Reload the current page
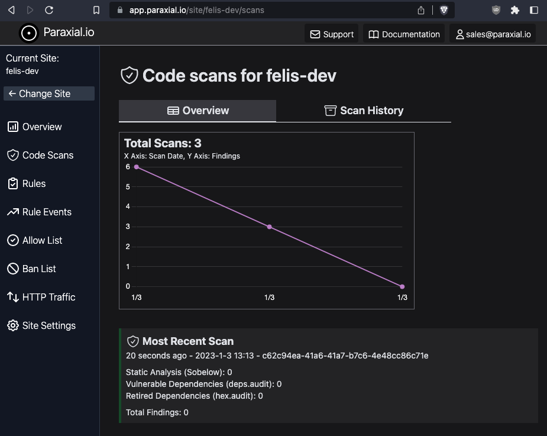 click(x=49, y=10)
